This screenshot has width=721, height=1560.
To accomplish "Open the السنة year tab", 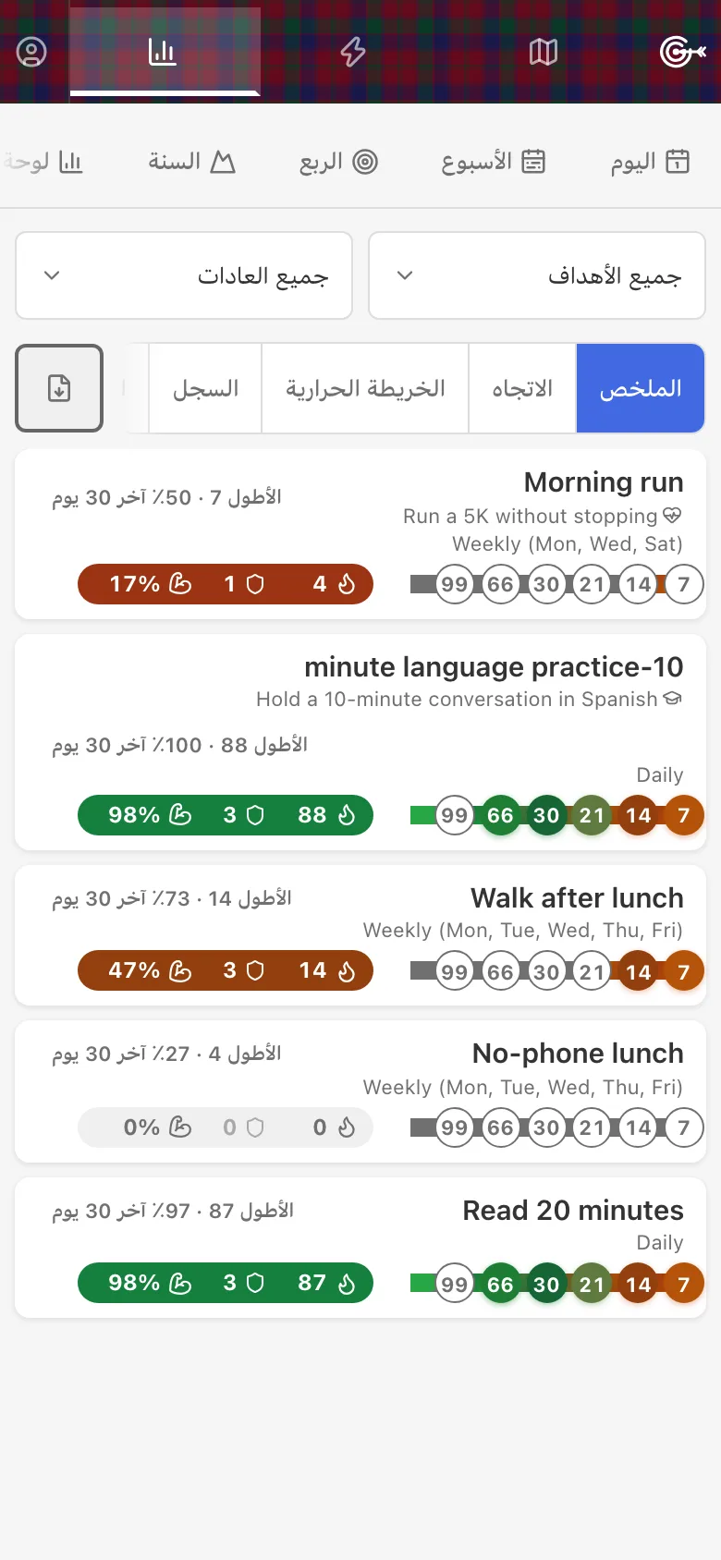I will (x=192, y=162).
